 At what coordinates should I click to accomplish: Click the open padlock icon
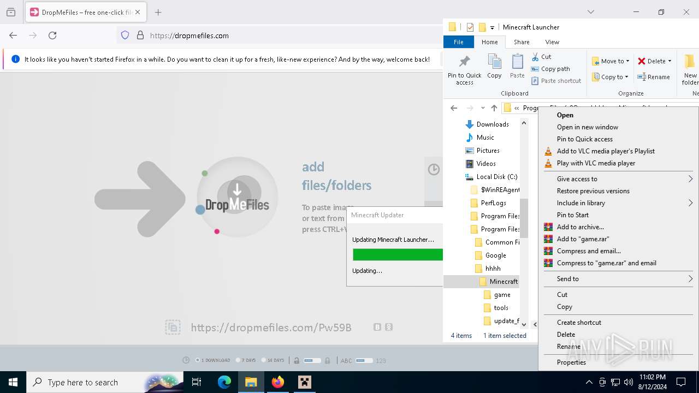(297, 360)
